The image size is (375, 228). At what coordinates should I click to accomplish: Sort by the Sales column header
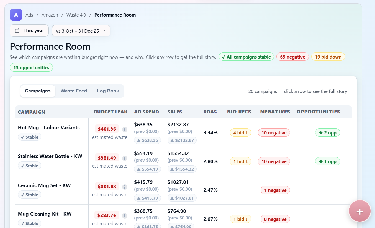[x=175, y=112]
